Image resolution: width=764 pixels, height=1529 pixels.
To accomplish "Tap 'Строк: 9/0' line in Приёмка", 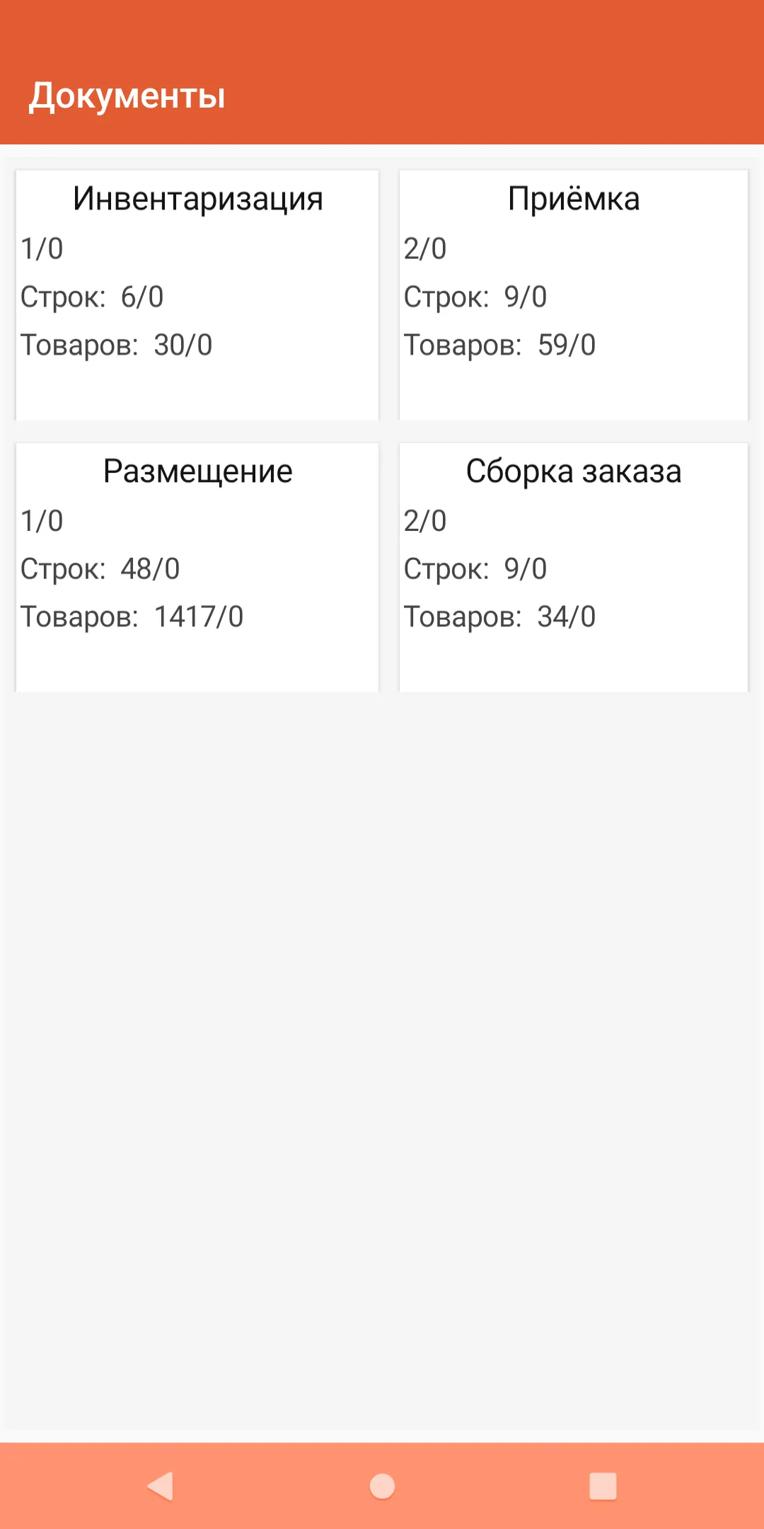I will tap(475, 297).
